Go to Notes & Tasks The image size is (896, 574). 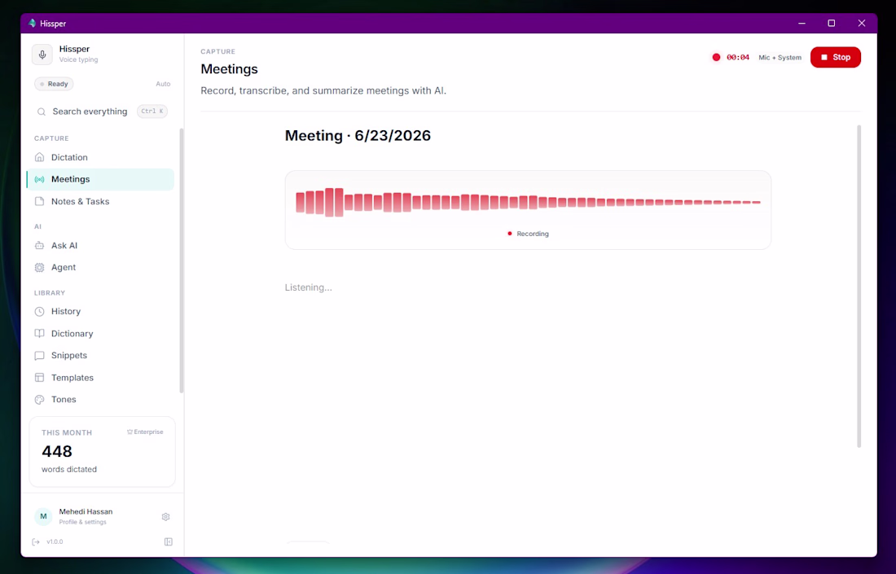pos(100,202)
